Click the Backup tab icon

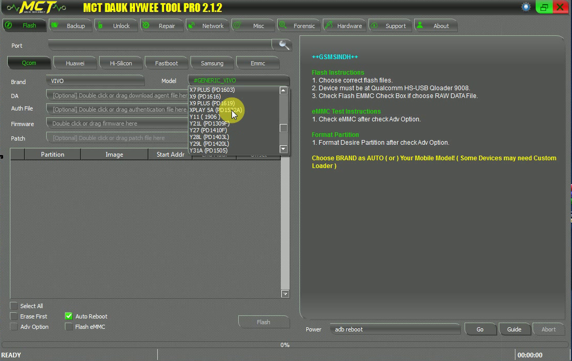(55, 25)
